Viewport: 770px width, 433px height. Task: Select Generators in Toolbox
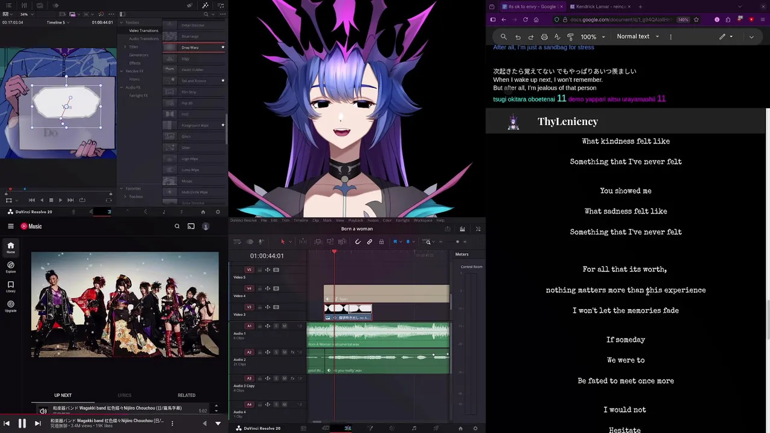point(138,55)
